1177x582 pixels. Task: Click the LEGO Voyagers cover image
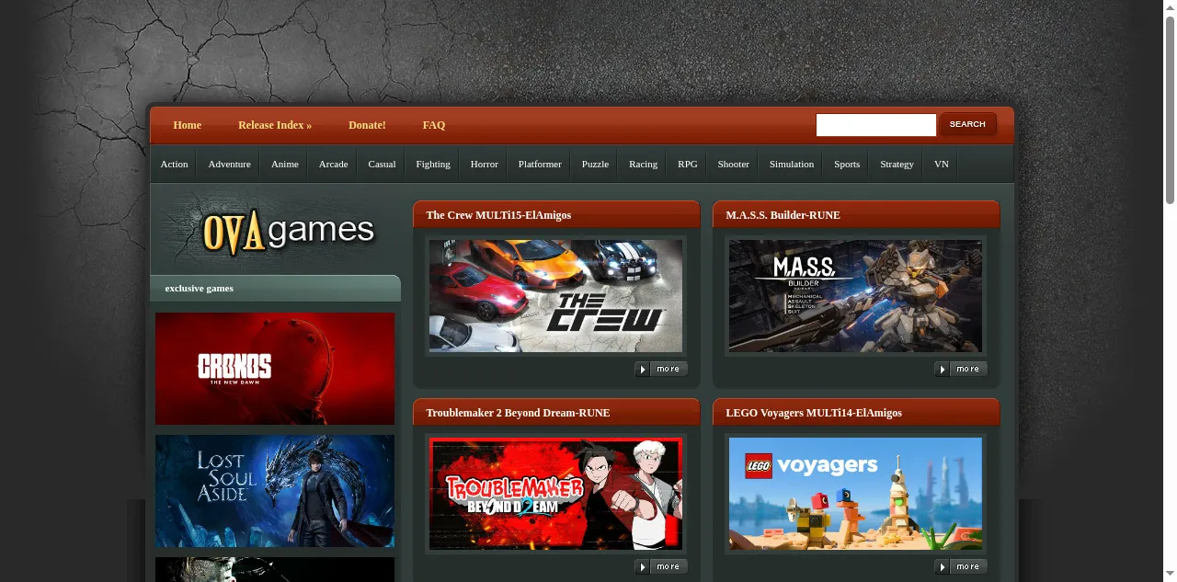[x=855, y=494]
